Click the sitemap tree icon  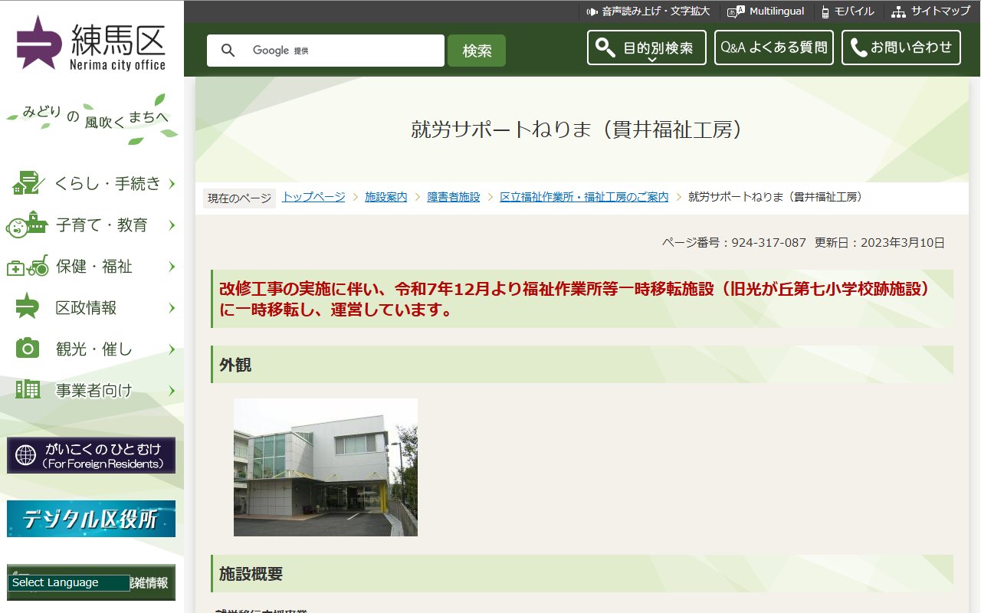898,11
